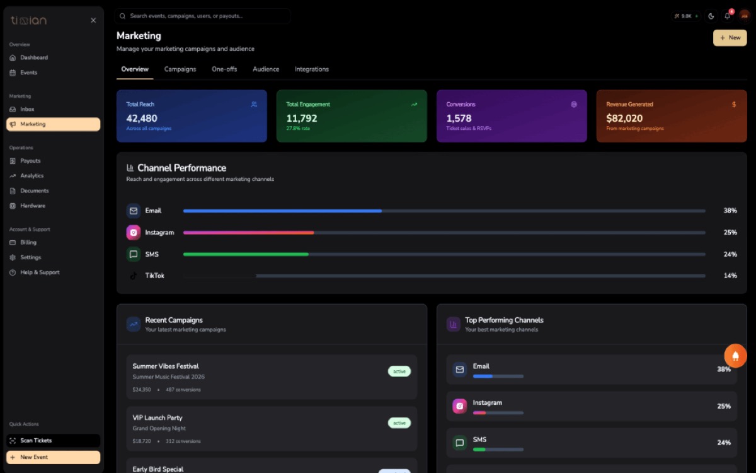The width and height of the screenshot is (756, 473).
Task: Collapse the sidebar with the X
Action: coord(93,20)
